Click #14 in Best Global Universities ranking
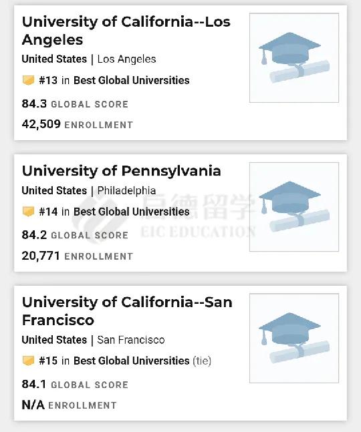 (x=114, y=212)
